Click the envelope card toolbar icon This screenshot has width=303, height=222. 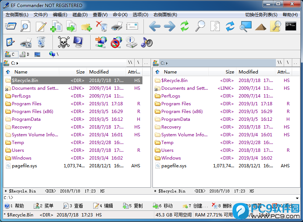pyautogui.click(x=132, y=26)
